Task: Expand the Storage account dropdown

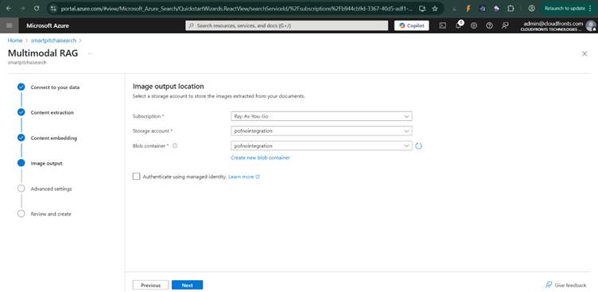Action: [x=321, y=131]
